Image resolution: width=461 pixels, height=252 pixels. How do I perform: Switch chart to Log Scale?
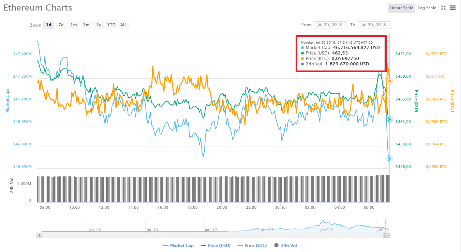tap(427, 8)
